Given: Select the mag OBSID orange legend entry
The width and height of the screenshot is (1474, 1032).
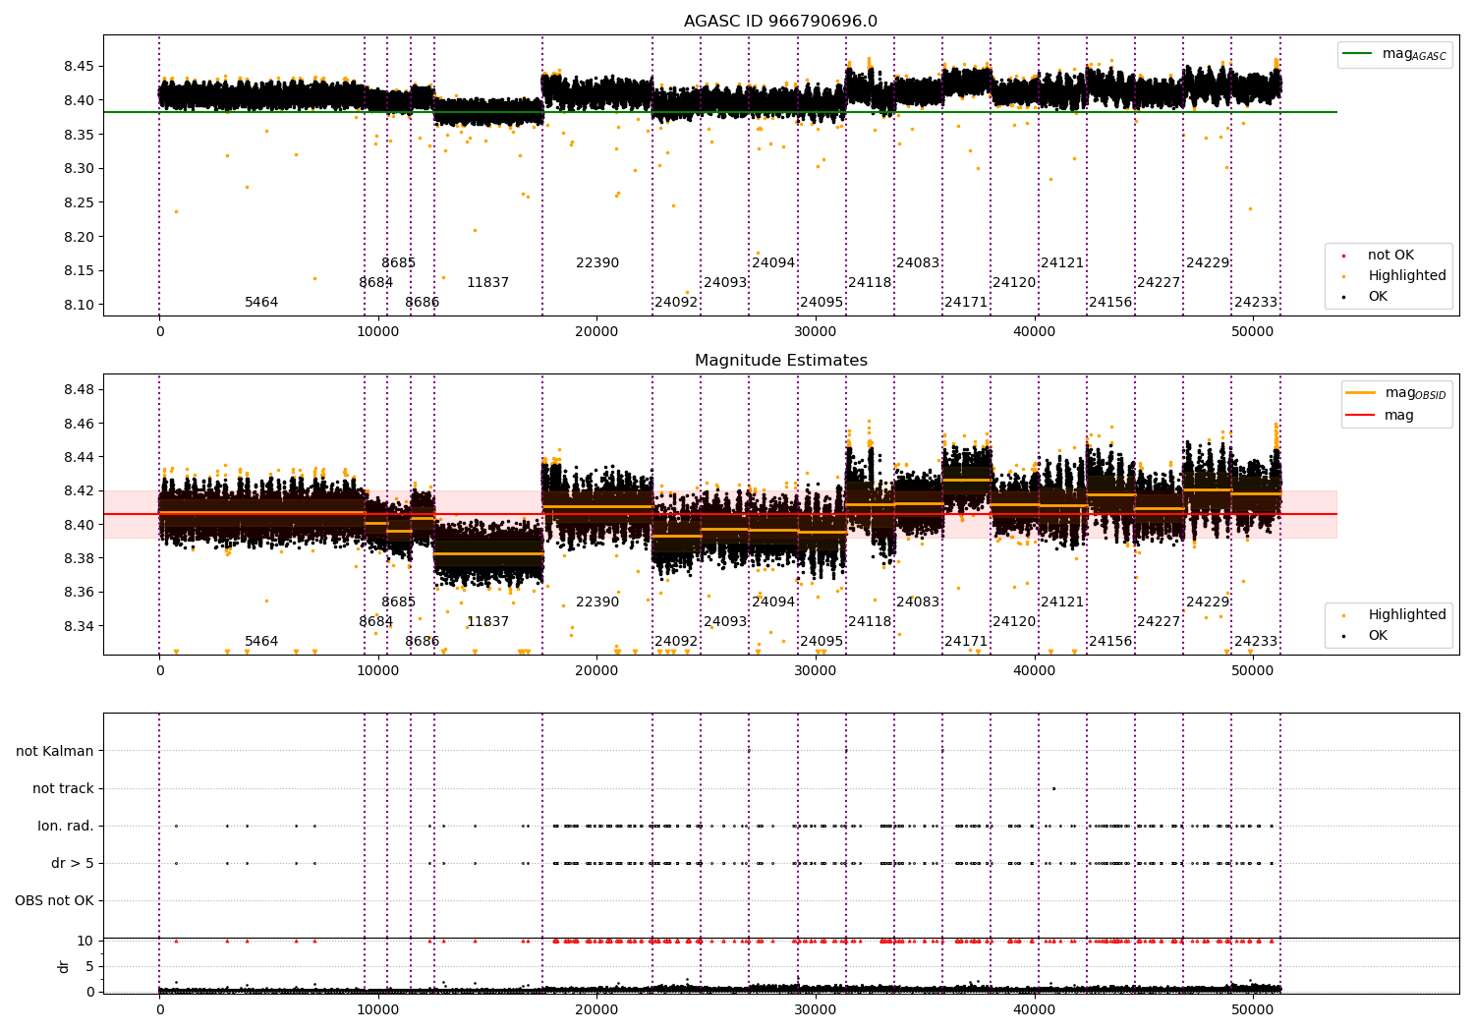Looking at the screenshot, I should (x=1397, y=393).
